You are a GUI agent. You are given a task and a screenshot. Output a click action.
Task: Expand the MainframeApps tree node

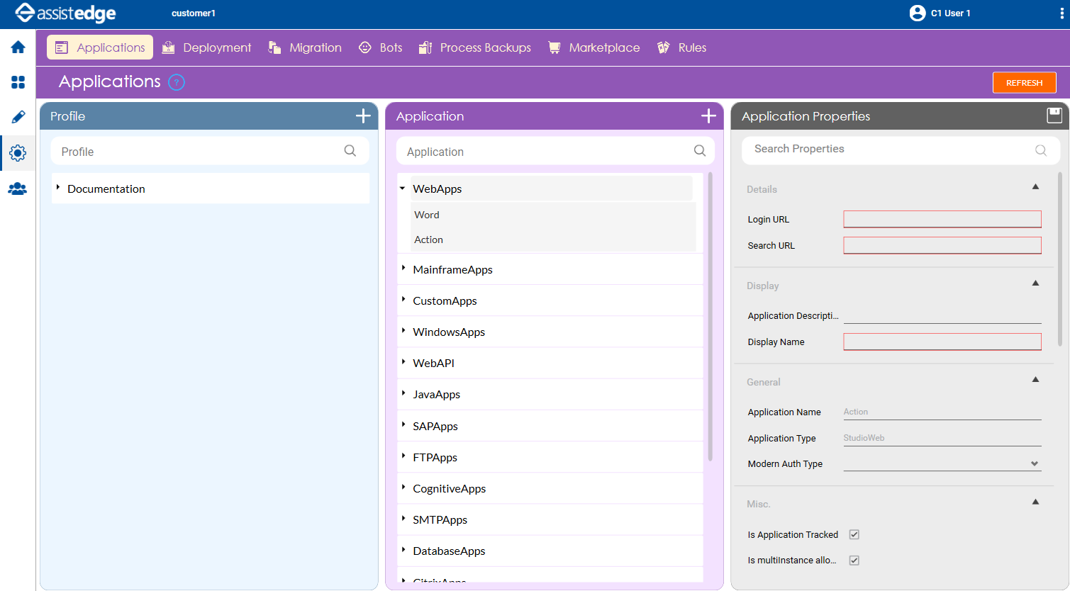403,269
